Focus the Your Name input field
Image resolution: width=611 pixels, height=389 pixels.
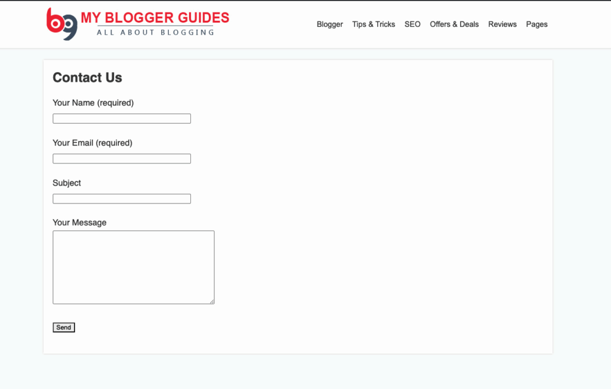(122, 119)
